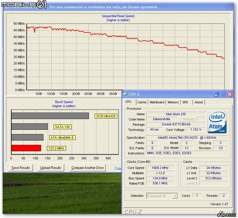The height and width of the screenshot is (218, 238).
Task: Expand the Processor #1 selection dropdown
Action: click(x=175, y=196)
